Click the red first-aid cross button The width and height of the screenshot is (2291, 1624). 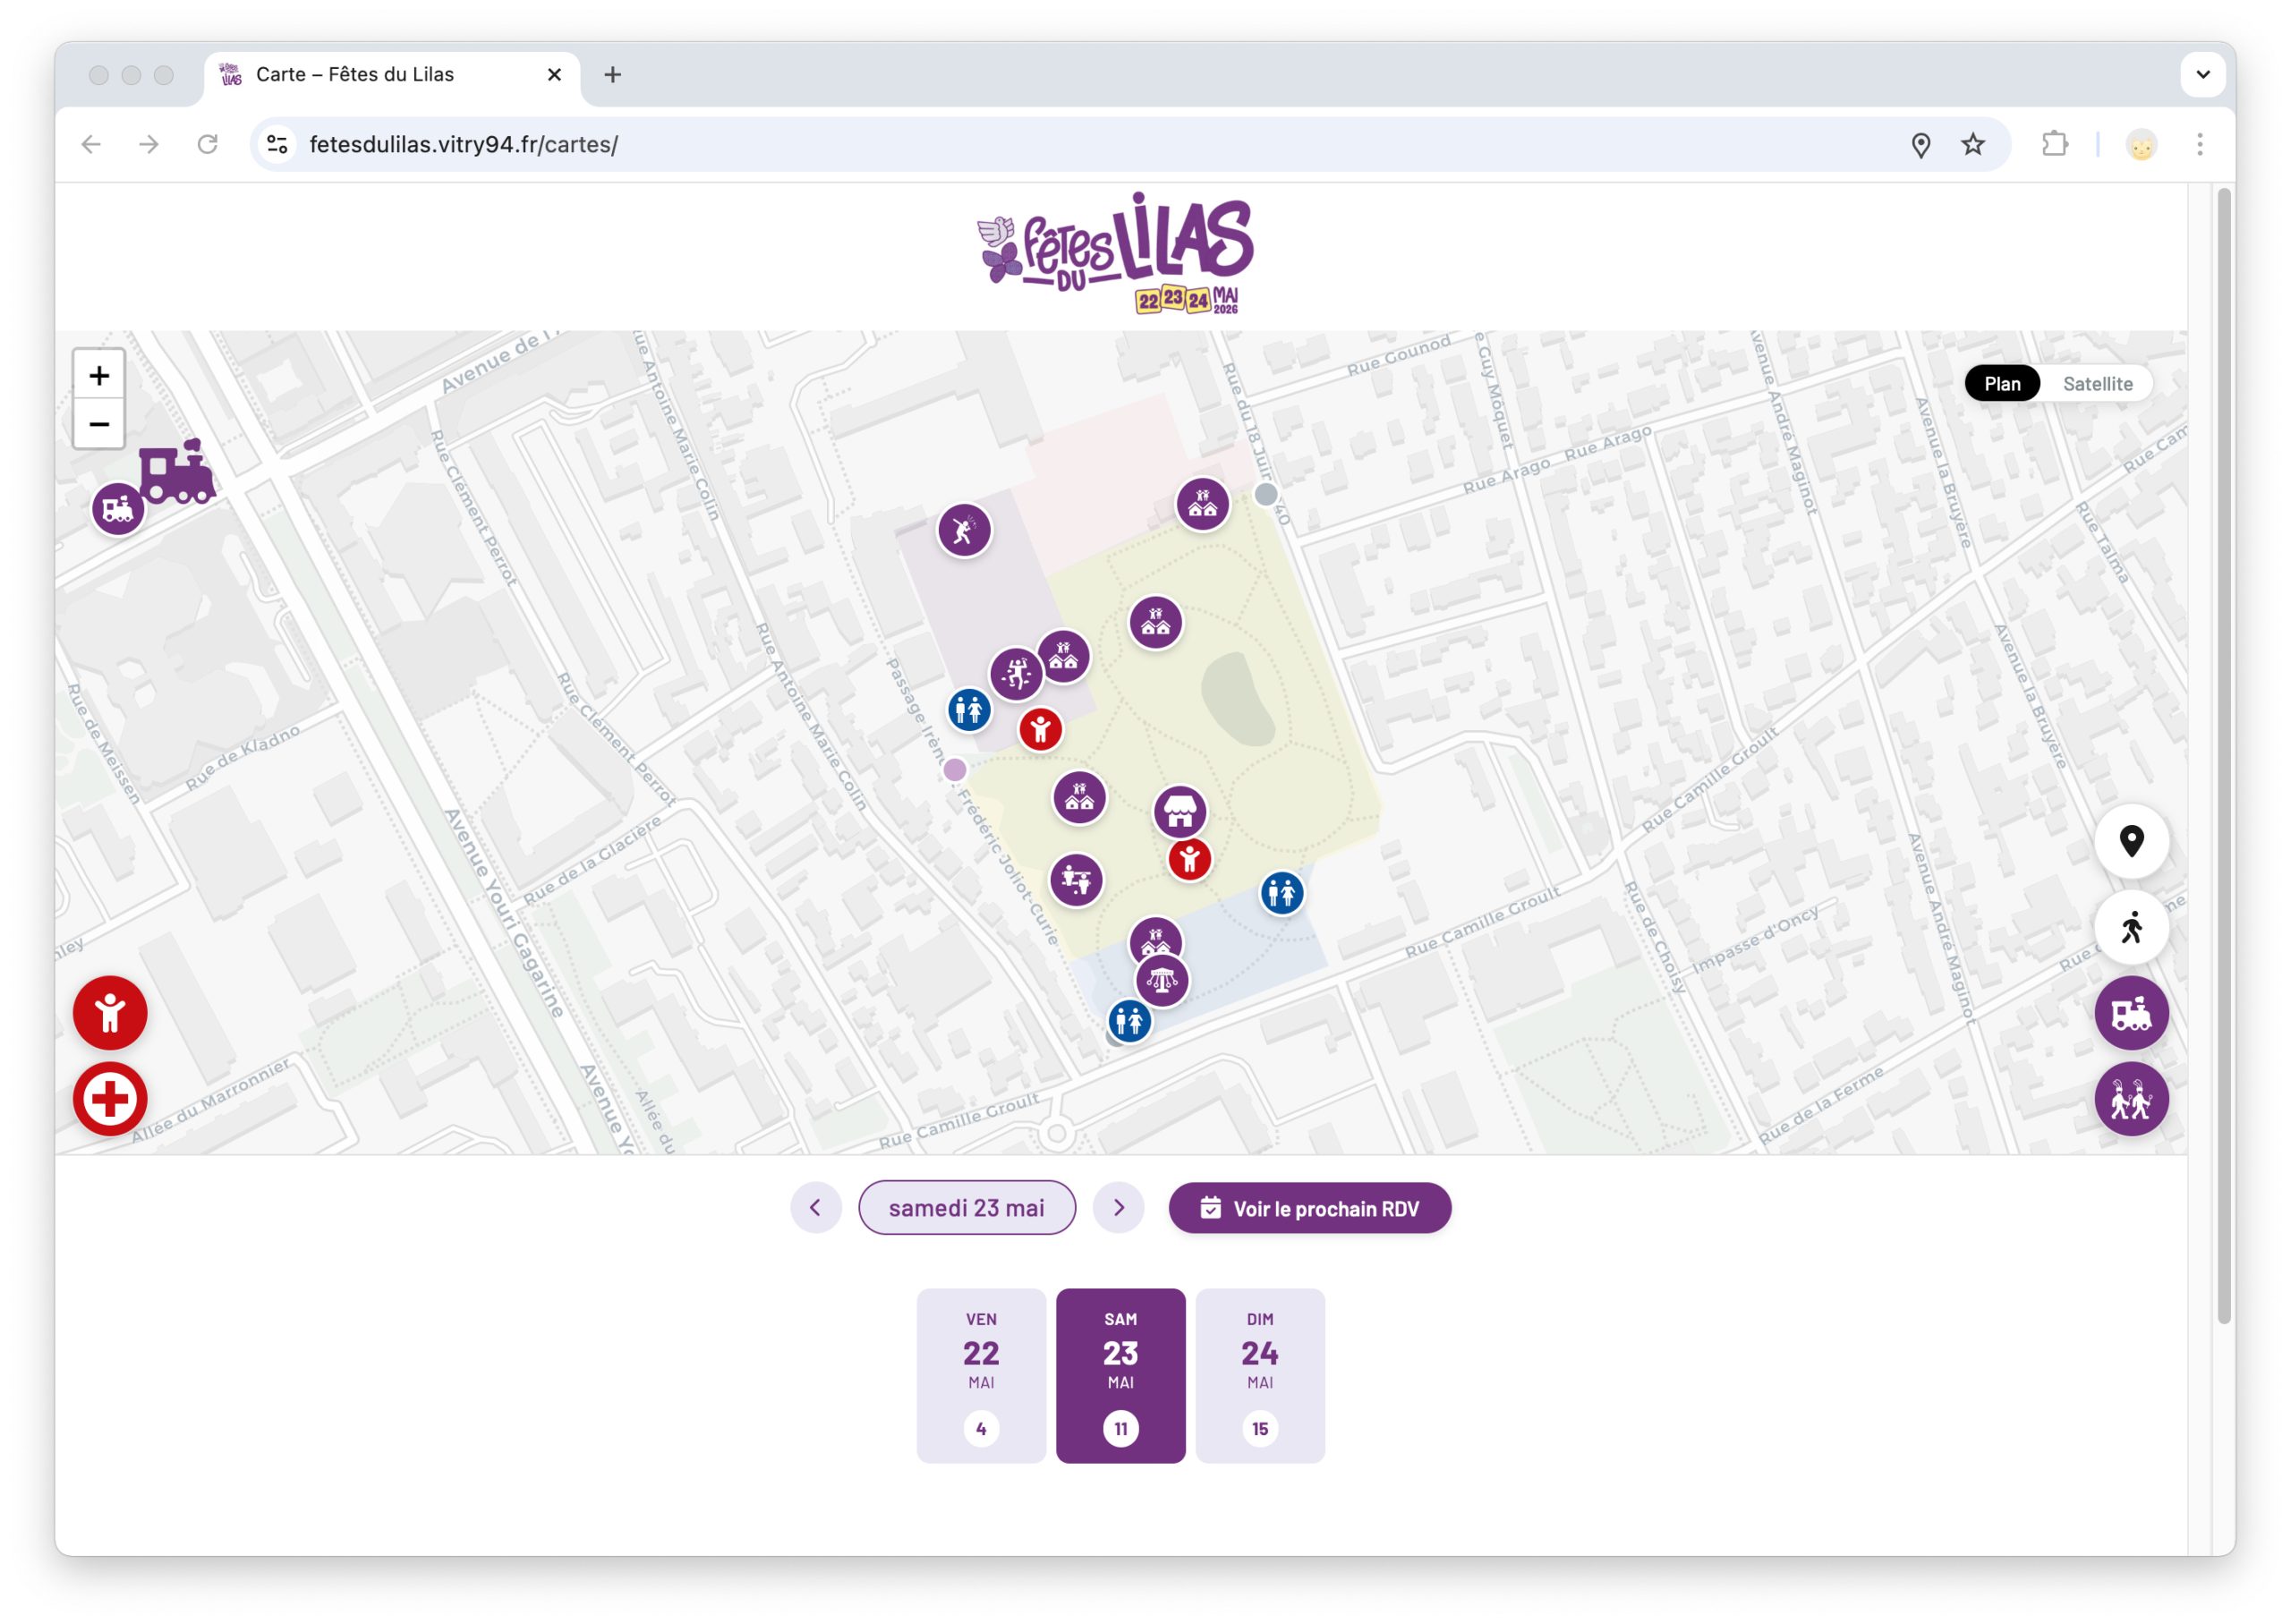pos(110,1099)
